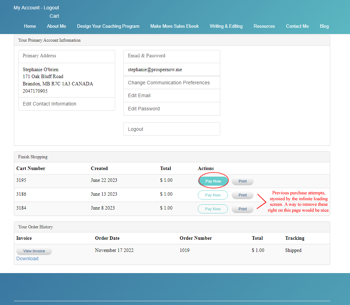
Task: Print cart 3195
Action: pos(242,181)
